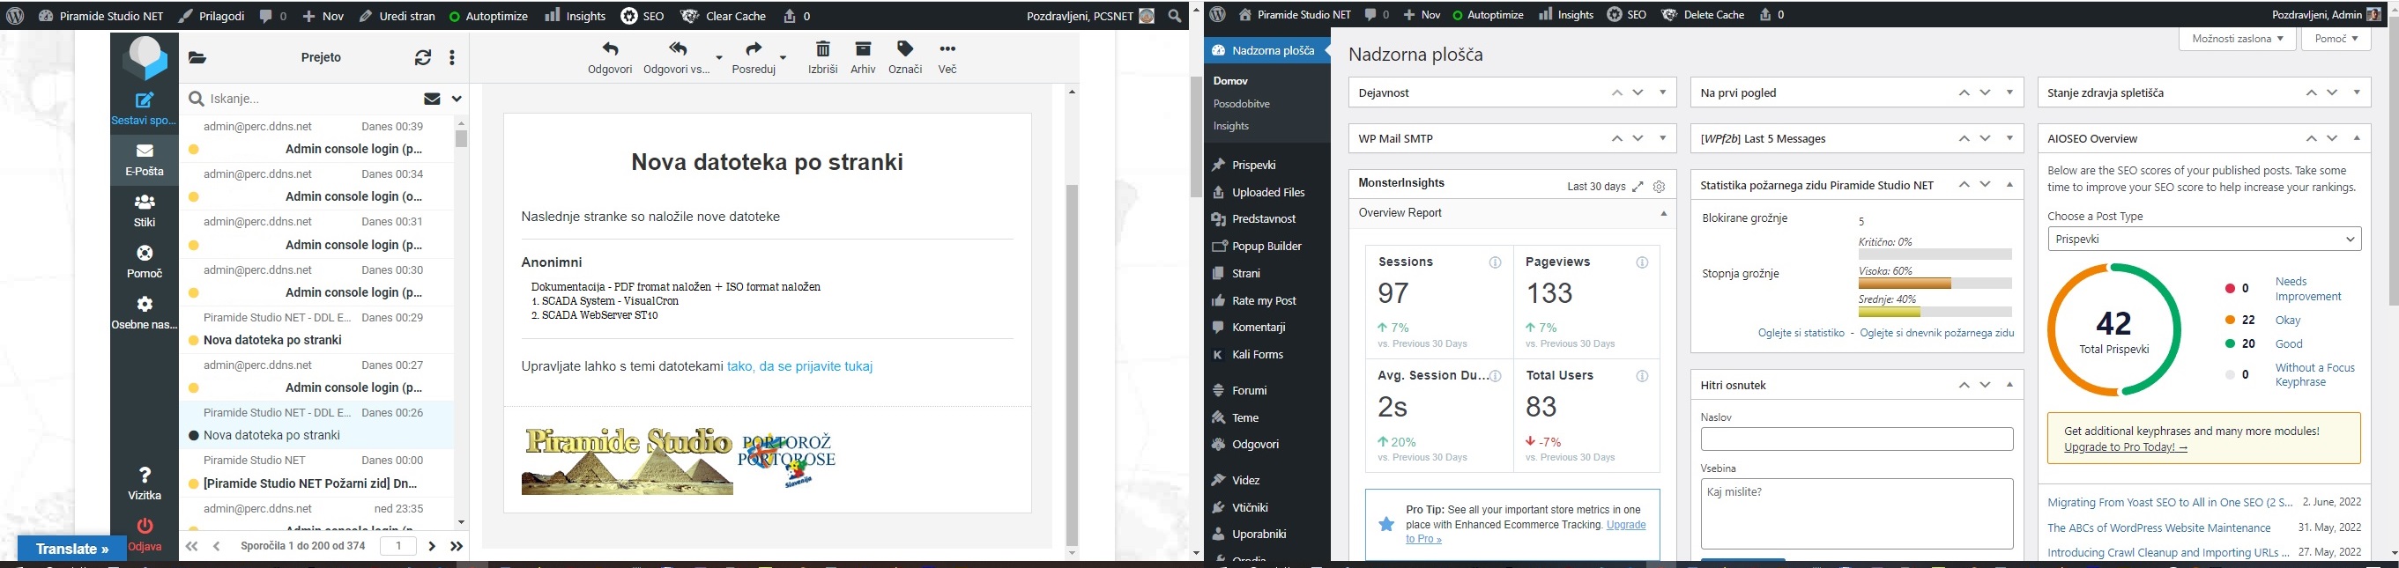Click Delete Cache in dashboard admin bar
Screen dimensions: 2399x568
[x=1704, y=15]
